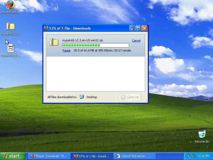Image resolution: width=213 pixels, height=160 pixels.
Task: Close the Downloads window
Action: [144, 28]
